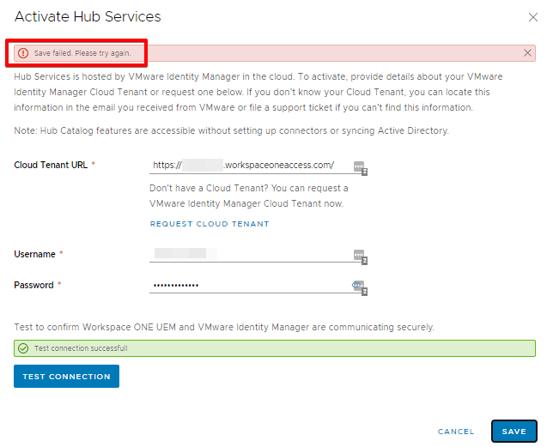Click the Test Connection button
Screen dimensions: 547x447
tap(67, 377)
